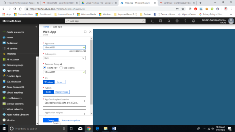Open Word from taskbar
Viewport: 235px width, 132px height.
click(x=114, y=129)
